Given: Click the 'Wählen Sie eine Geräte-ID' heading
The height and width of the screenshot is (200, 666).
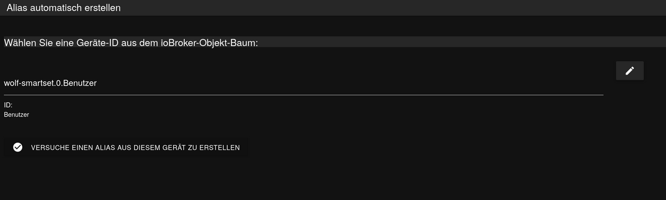Looking at the screenshot, I should (131, 43).
